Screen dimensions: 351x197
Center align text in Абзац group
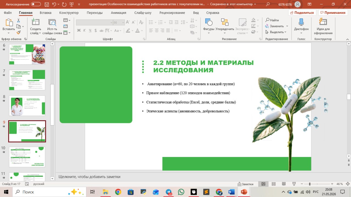[x=156, y=30]
